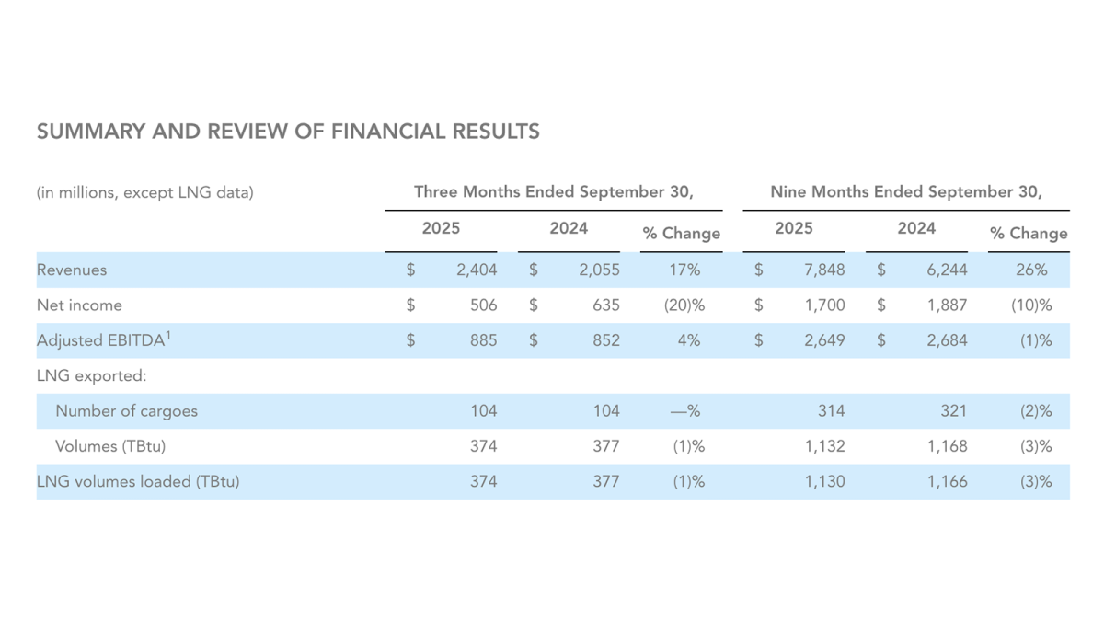The image size is (1104, 621).
Task: Select the Three Months Ended September 30 header
Action: (553, 192)
